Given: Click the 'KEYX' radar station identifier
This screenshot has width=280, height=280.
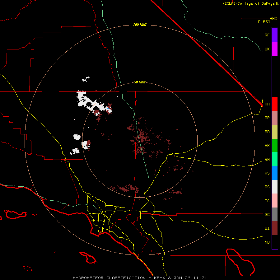Looking at the screenshot, I should coord(160,278).
